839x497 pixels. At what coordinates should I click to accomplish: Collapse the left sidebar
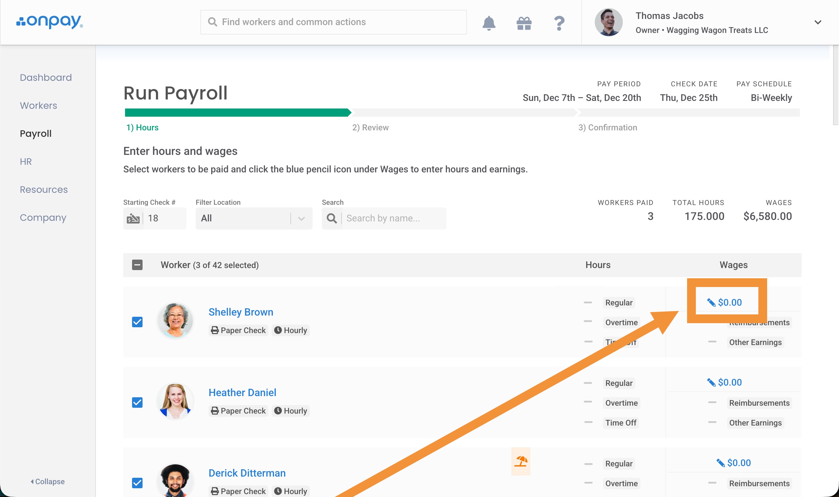[x=48, y=481]
